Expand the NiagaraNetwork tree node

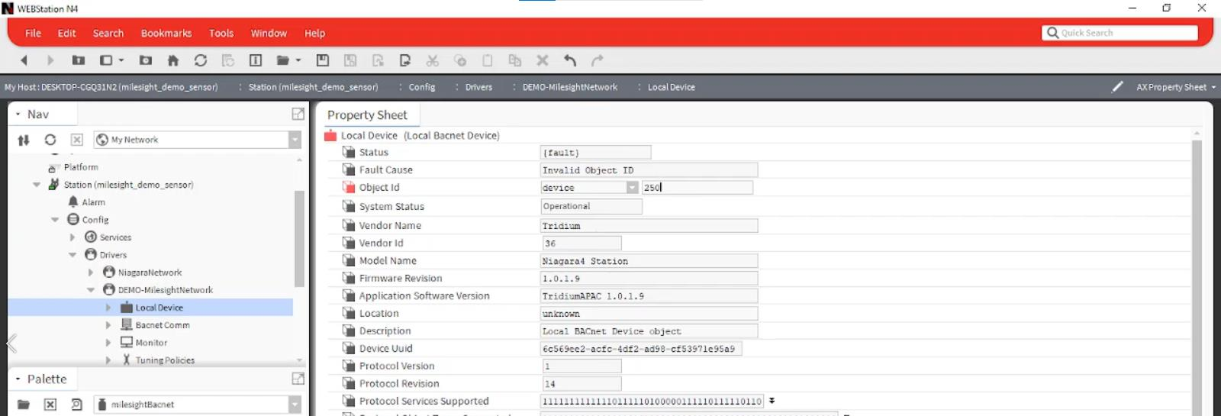tap(91, 272)
